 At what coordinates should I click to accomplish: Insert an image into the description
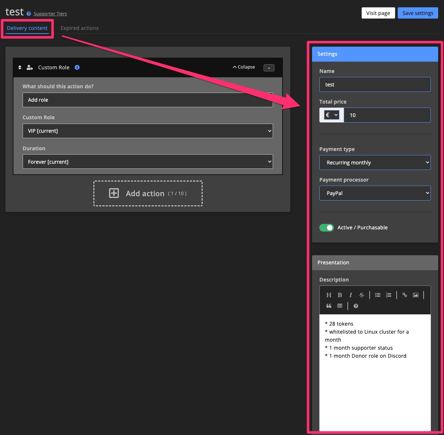coord(416,295)
